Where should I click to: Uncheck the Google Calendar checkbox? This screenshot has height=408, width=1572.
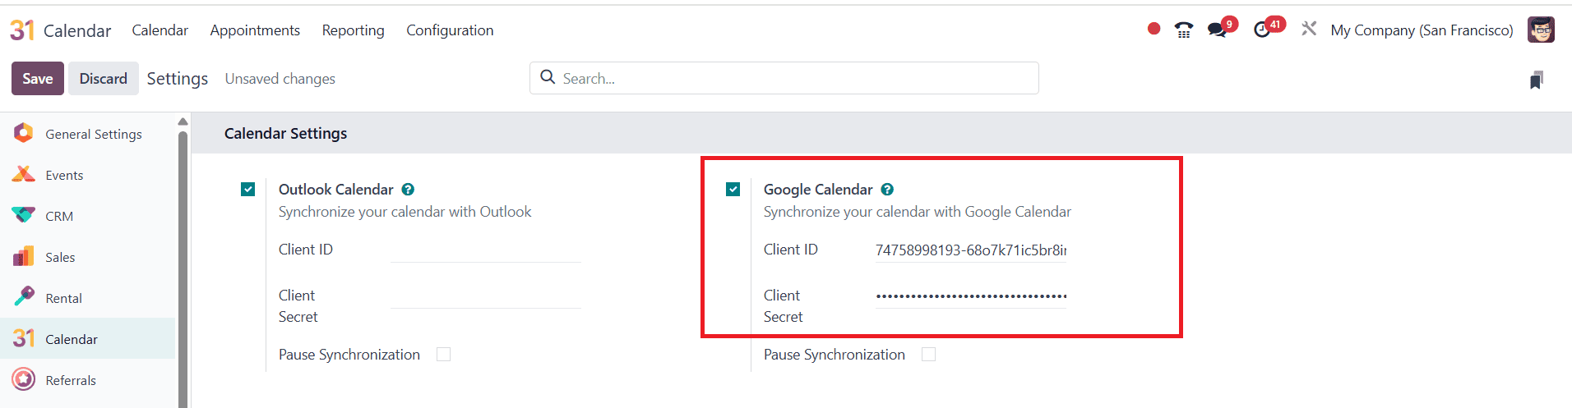(x=733, y=190)
